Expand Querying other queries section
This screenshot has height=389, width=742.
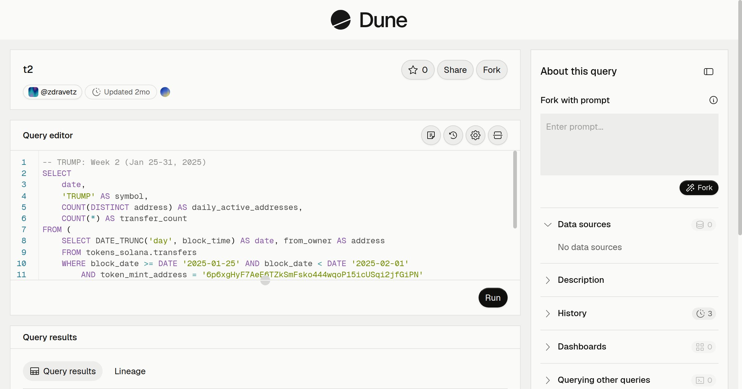(x=548, y=380)
